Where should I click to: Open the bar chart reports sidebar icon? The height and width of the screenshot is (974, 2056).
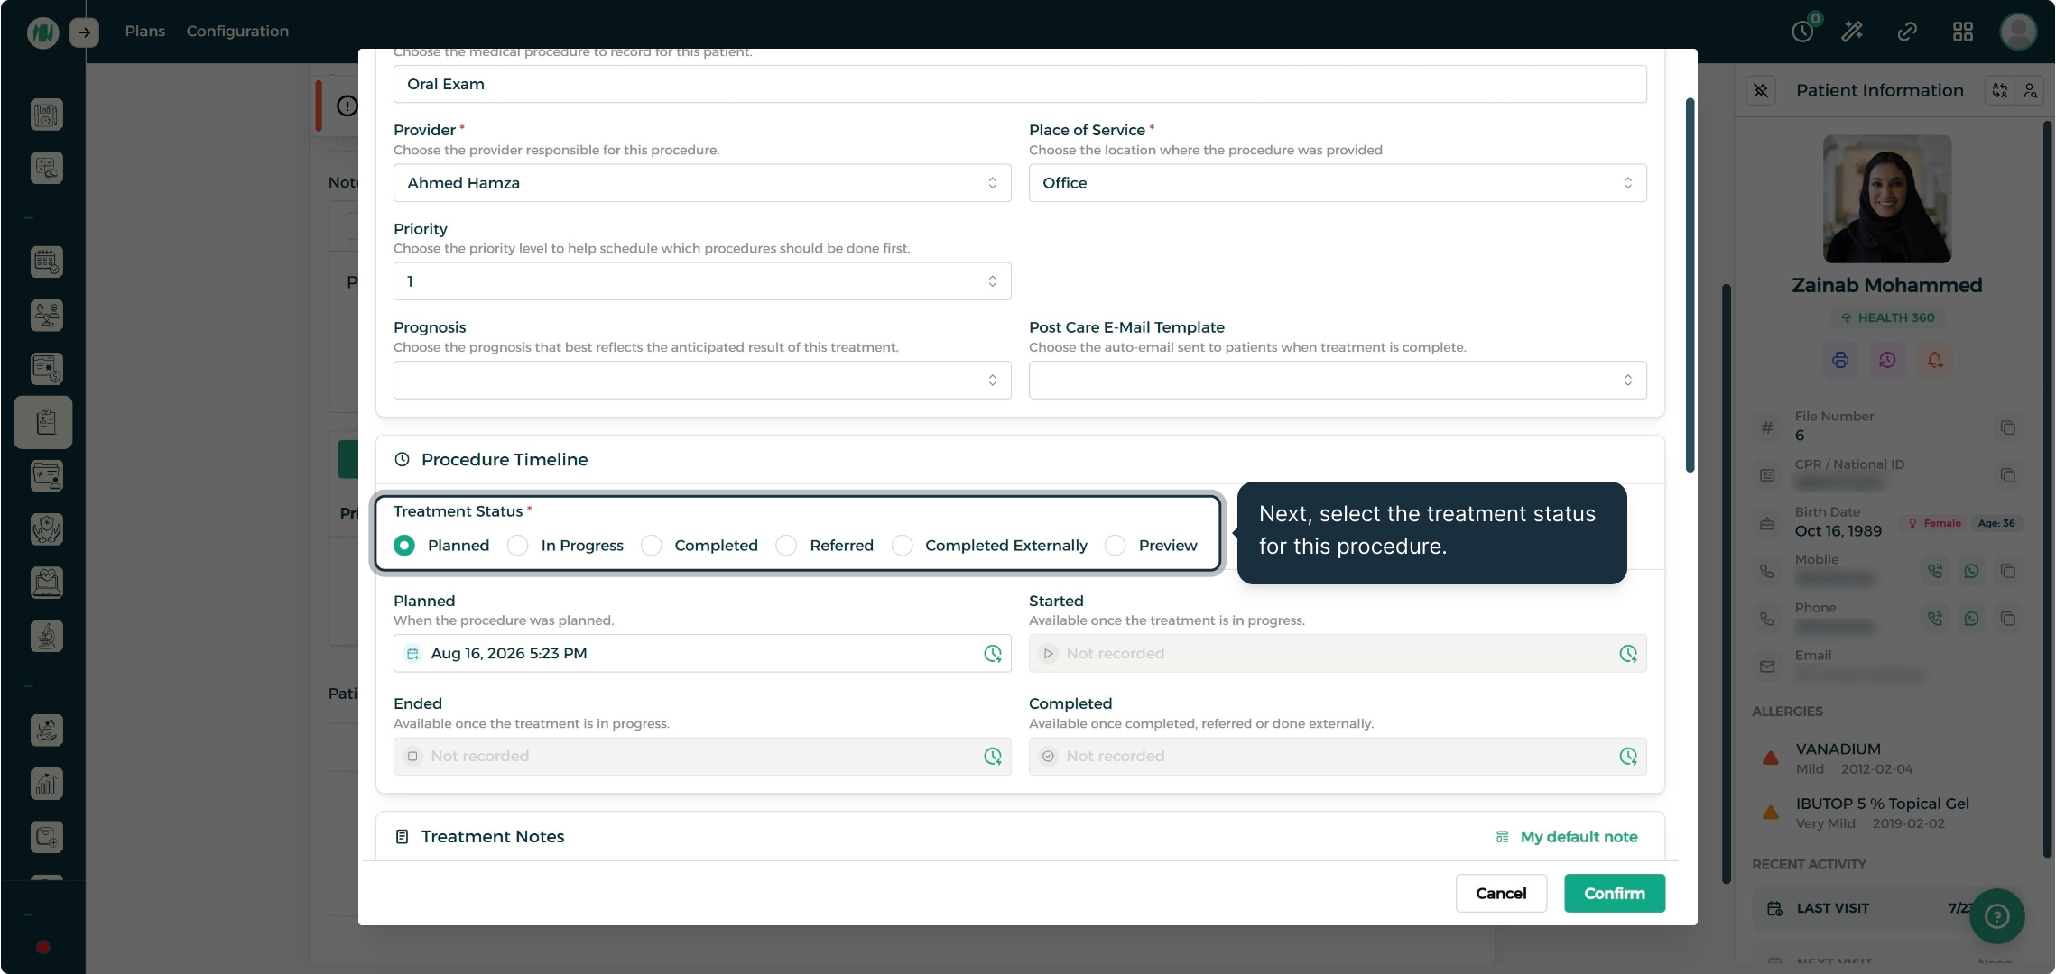click(x=46, y=783)
